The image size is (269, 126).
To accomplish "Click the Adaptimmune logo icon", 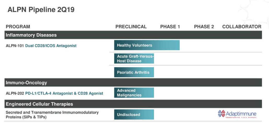I will 221,114.
